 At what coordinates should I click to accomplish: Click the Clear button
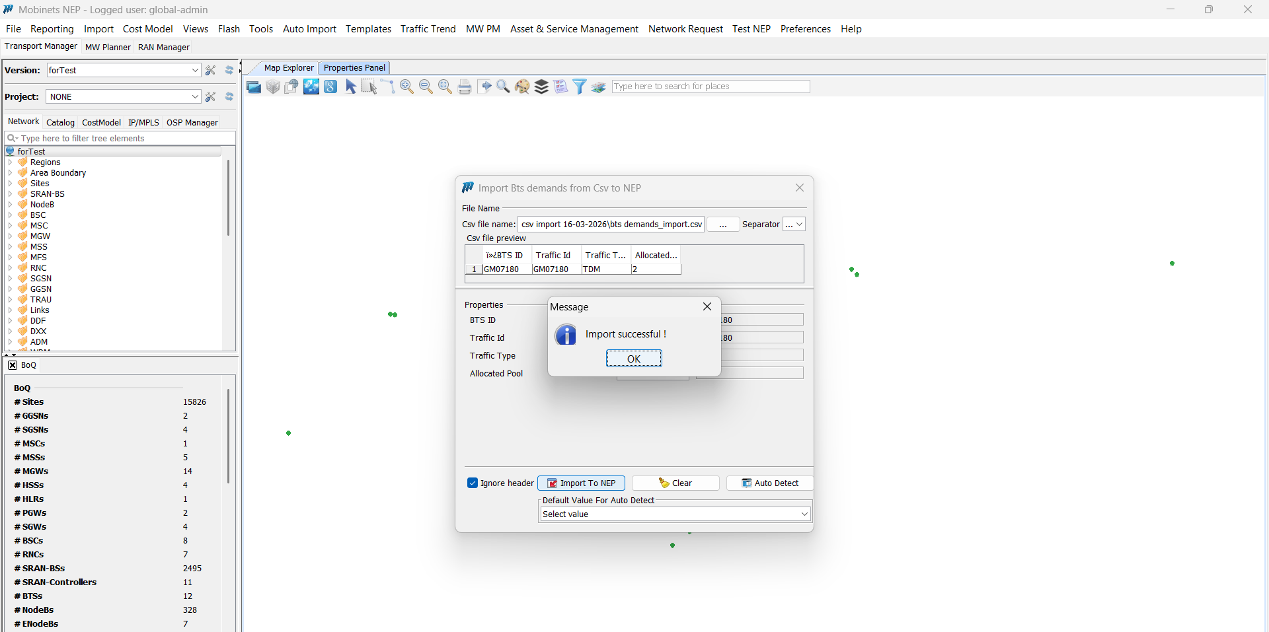(675, 483)
